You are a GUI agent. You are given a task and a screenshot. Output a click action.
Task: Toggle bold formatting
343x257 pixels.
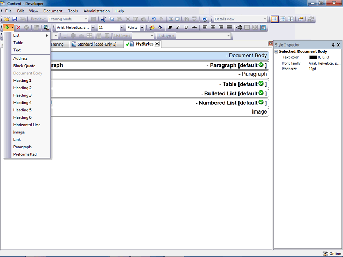tap(170, 27)
